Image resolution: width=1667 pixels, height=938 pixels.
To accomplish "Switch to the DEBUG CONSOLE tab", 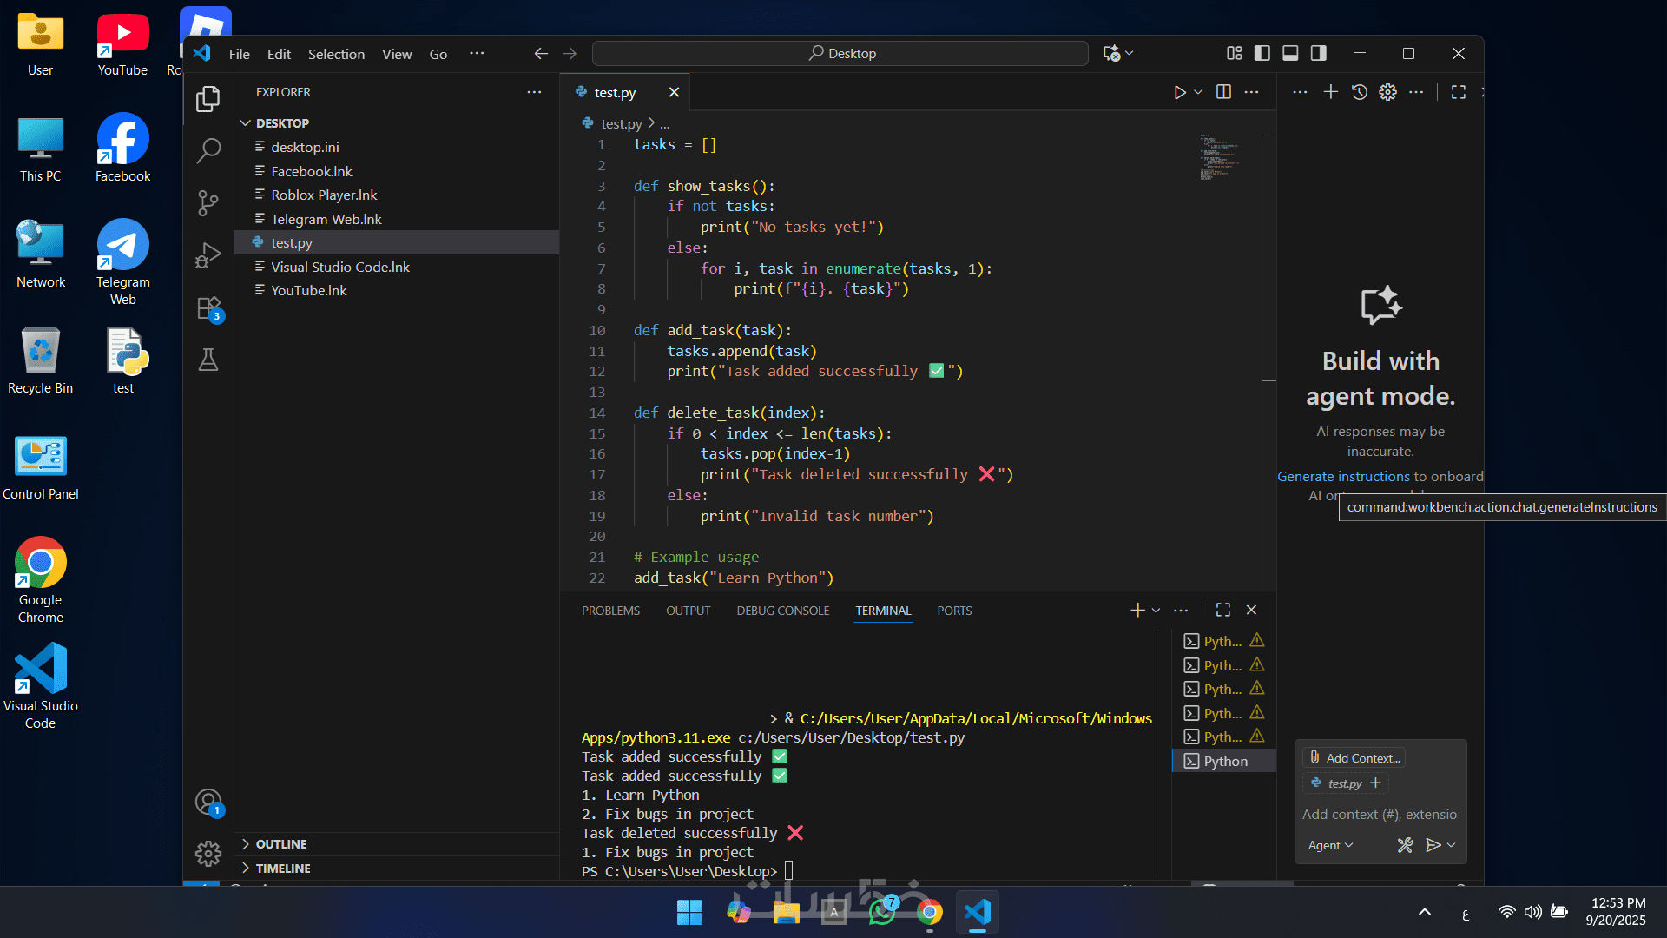I will tap(782, 611).
